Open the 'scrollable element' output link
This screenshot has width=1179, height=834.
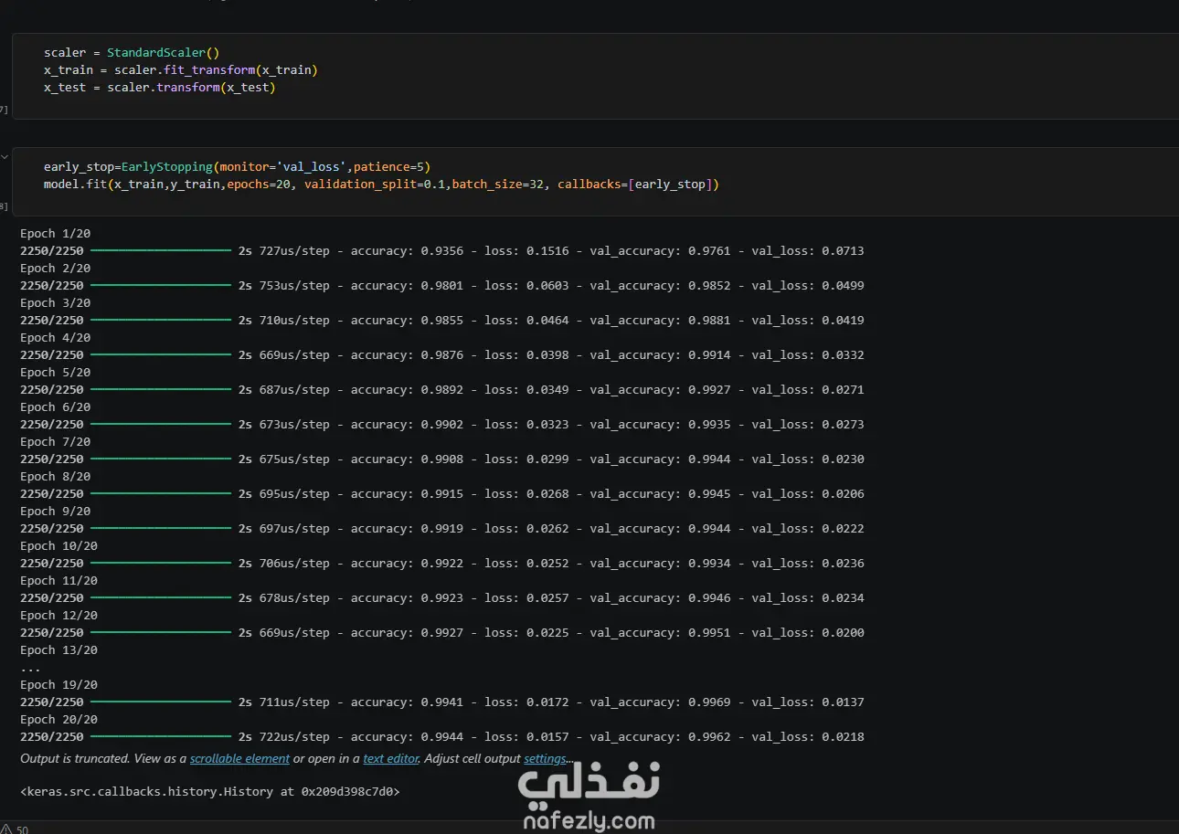click(x=239, y=758)
